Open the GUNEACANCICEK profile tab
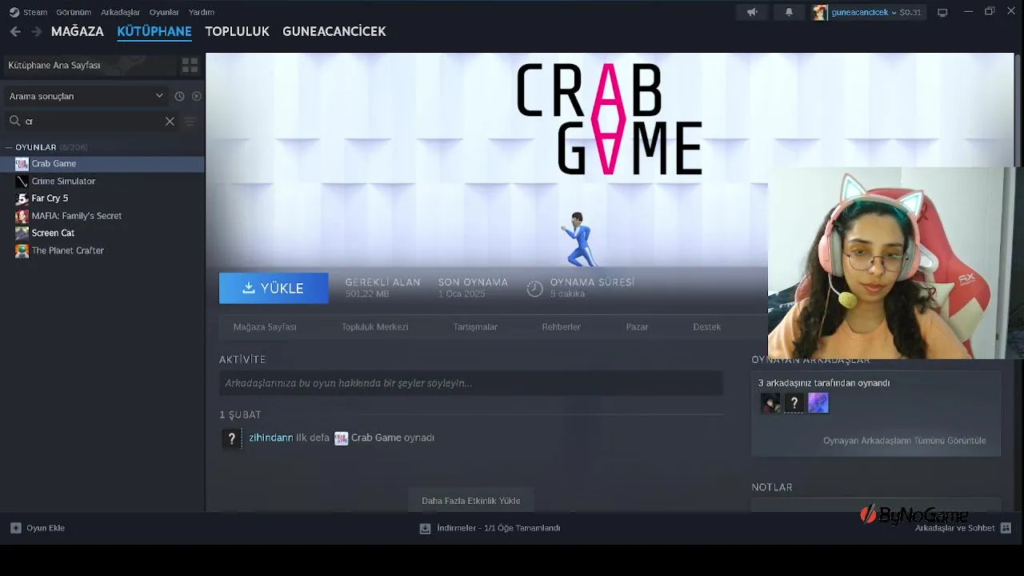 click(334, 31)
